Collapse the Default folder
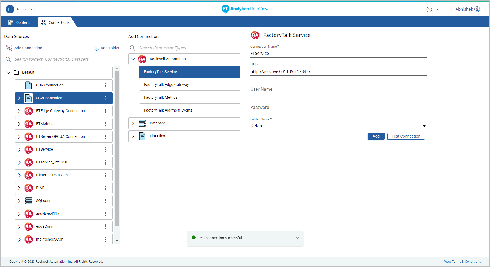 click(9, 72)
